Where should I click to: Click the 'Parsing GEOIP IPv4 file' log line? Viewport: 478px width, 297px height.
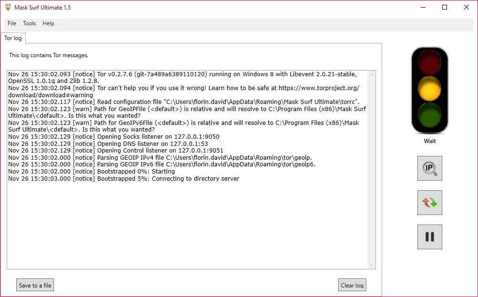[160, 157]
